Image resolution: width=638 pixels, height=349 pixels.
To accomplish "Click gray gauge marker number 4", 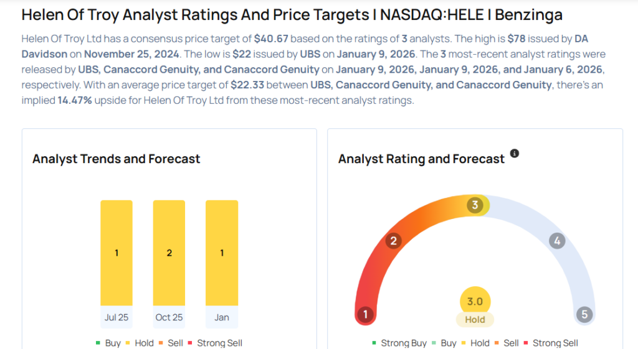I will [x=557, y=241].
